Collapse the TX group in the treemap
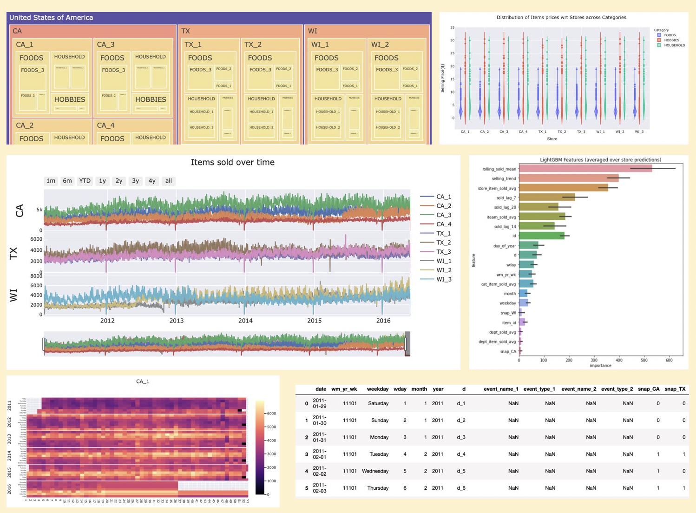Image resolution: width=696 pixels, height=513 pixels. [x=185, y=31]
